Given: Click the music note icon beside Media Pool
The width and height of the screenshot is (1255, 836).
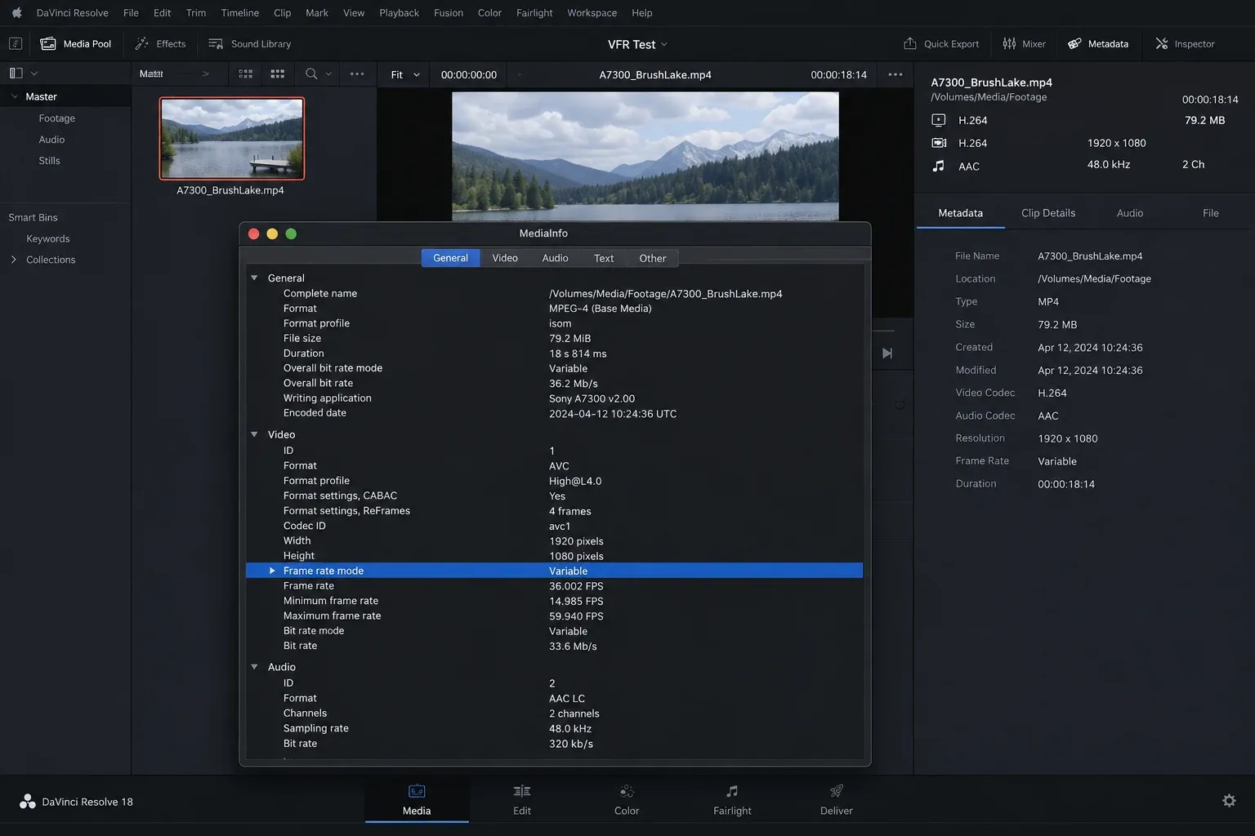Looking at the screenshot, I should coord(15,44).
